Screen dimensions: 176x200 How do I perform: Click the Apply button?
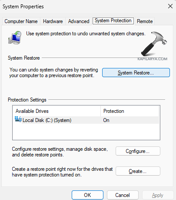click(158, 195)
